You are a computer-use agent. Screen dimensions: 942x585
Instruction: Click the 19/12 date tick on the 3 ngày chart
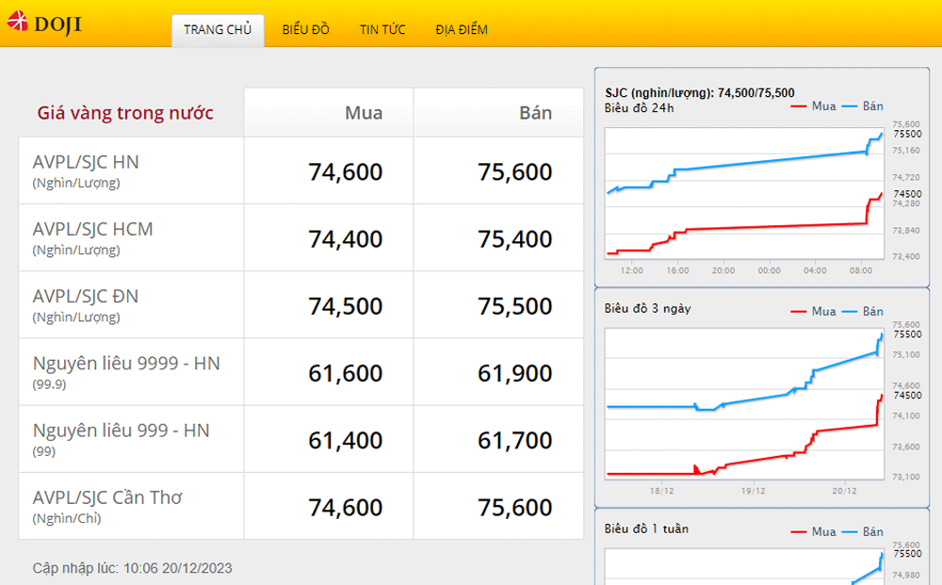click(x=753, y=492)
